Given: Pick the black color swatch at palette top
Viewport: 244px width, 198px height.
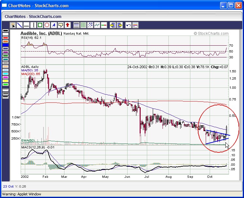Looking at the screenshot, I should (x=6, y=31).
